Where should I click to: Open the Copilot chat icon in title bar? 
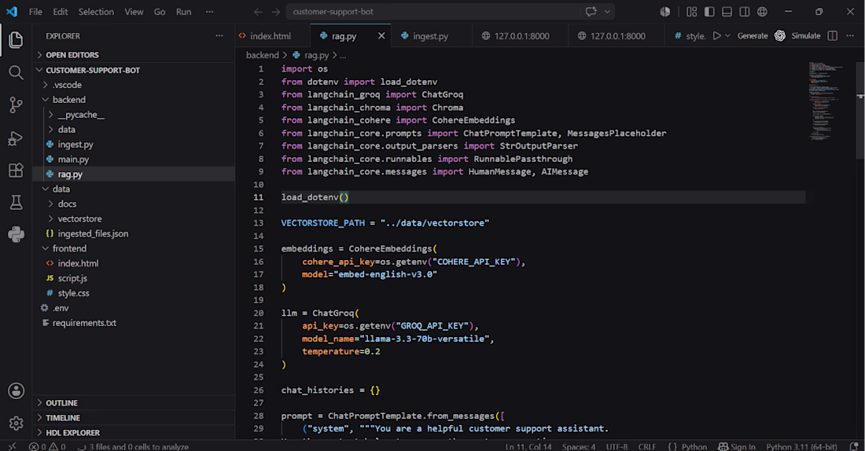(591, 12)
